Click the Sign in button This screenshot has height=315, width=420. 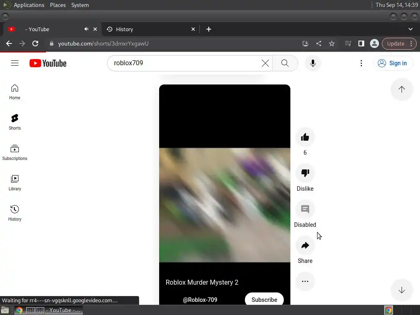393,63
